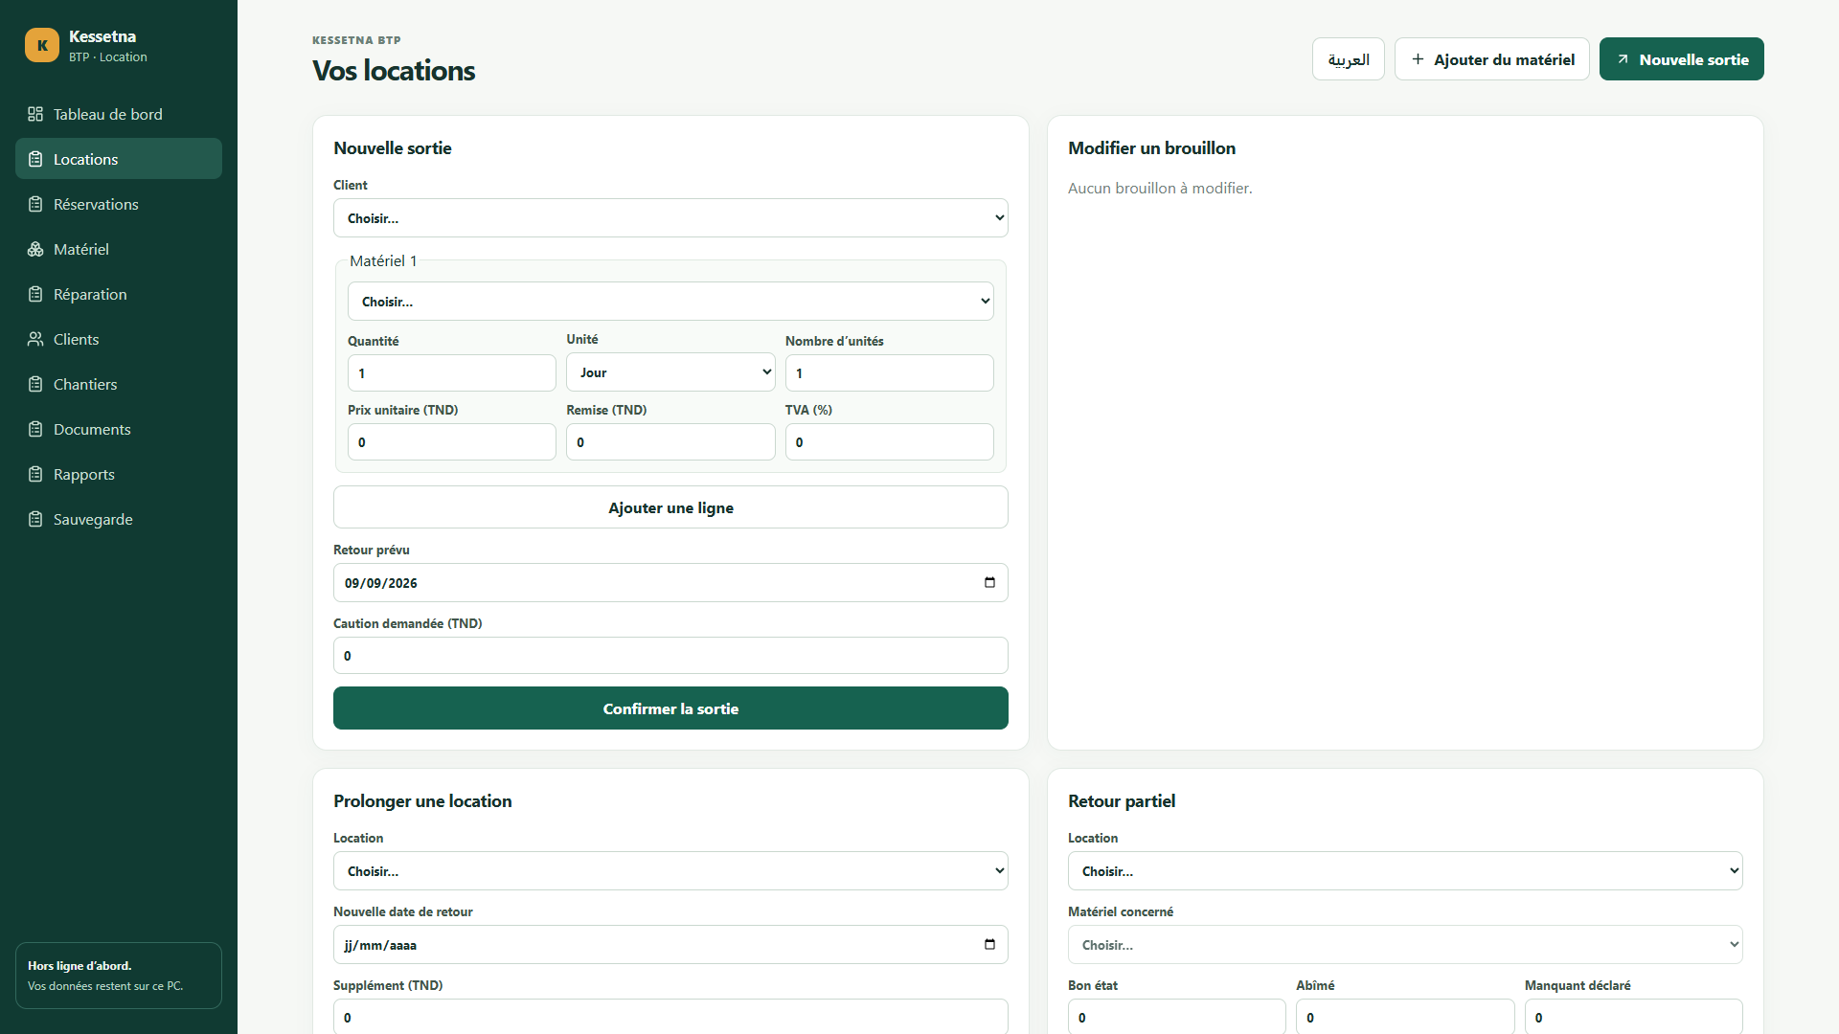Open the Réservations section
The height and width of the screenshot is (1034, 1839).
point(119,204)
